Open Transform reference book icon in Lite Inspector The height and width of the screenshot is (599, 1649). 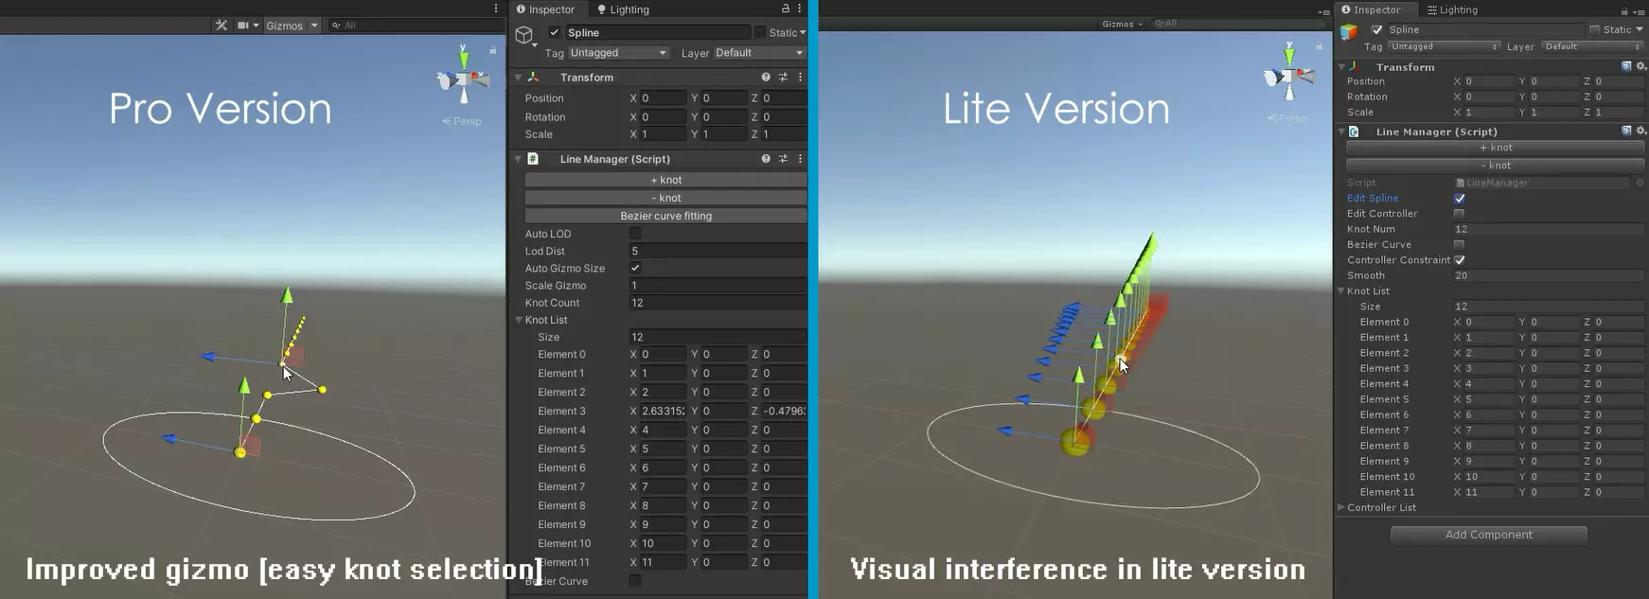pyautogui.click(x=1626, y=66)
